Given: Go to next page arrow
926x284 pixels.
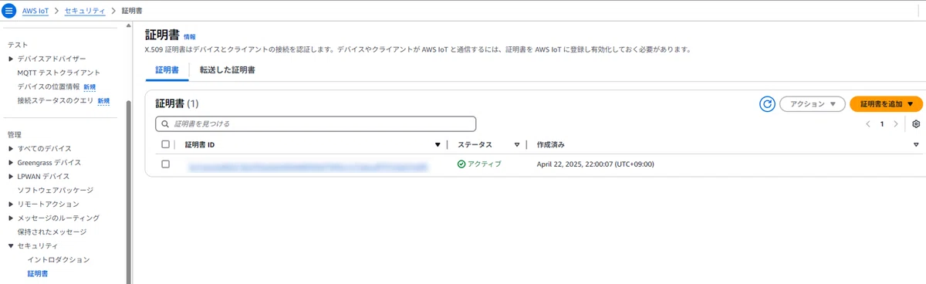Looking at the screenshot, I should tap(895, 123).
